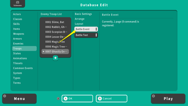Screen dimensions: 188x106
Task: Click the minus icon on Menu button
Action: click(5, 96)
